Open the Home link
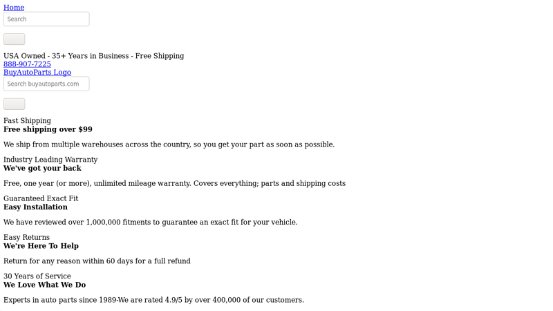 point(14,8)
